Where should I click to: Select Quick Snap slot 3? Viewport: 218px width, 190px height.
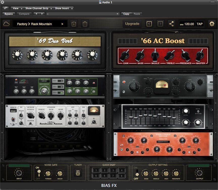click(x=113, y=170)
